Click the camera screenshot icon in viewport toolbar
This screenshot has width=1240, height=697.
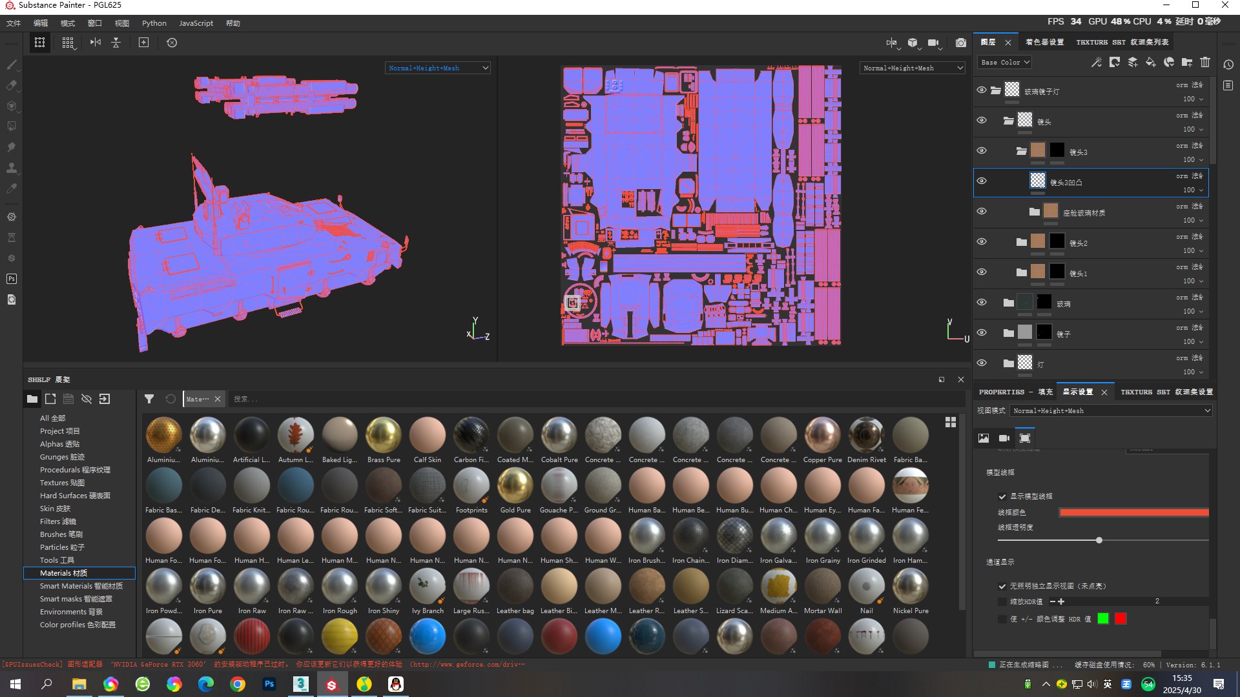click(961, 43)
